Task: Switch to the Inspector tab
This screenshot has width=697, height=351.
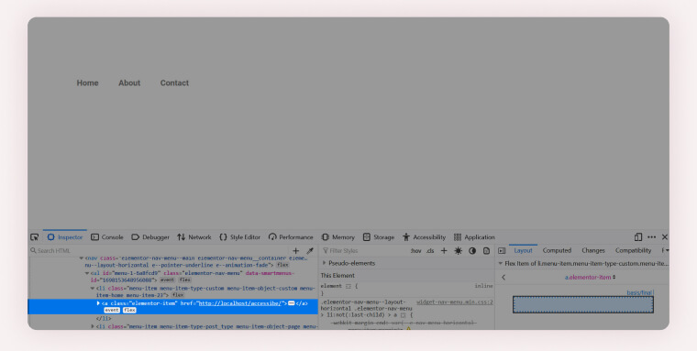Action: [x=65, y=236]
